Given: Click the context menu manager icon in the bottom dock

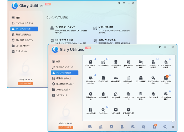Looking at the screenshot, I should pos(122,127).
